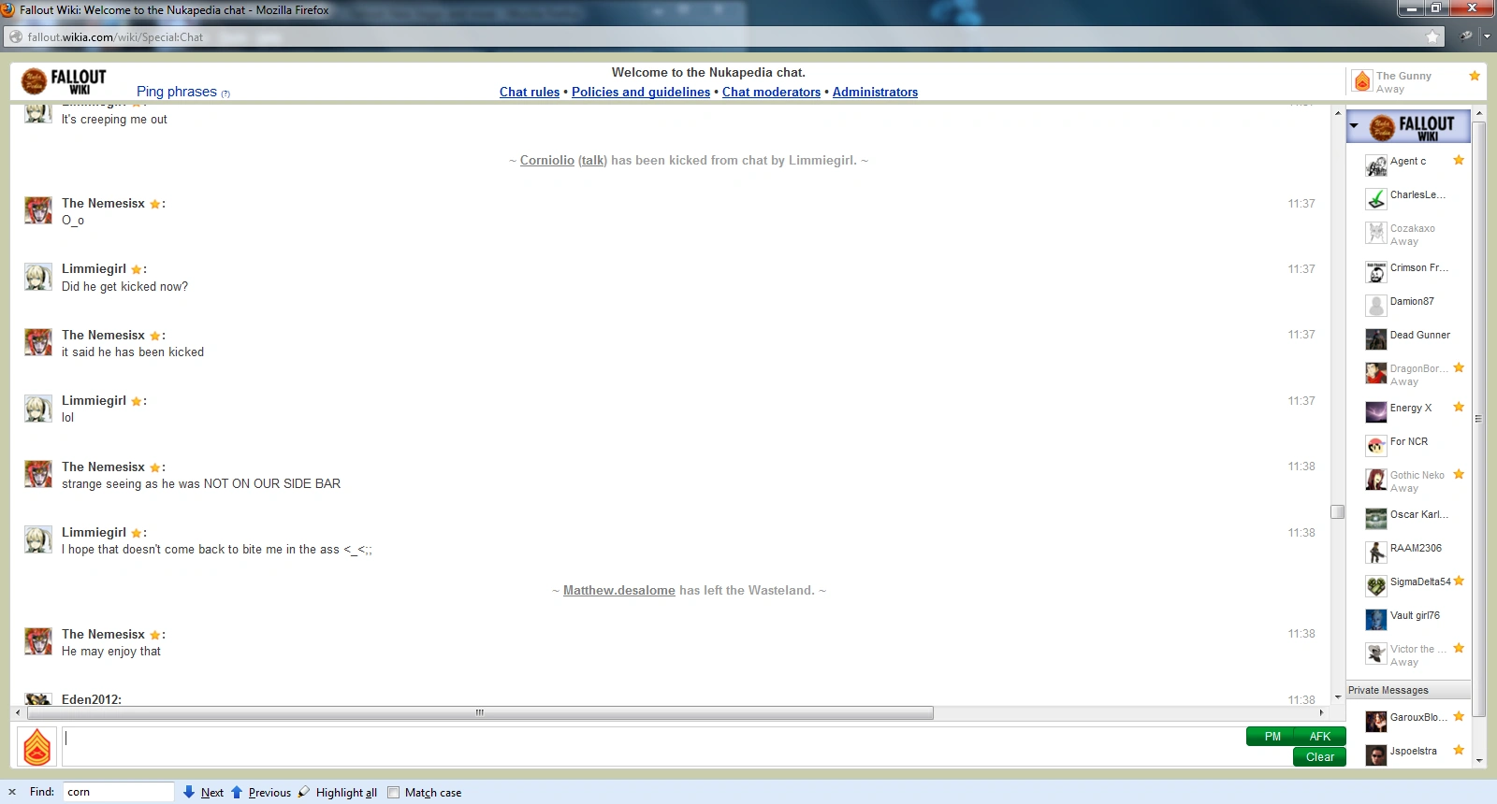Click your own rank avatar beside the message box

point(37,747)
